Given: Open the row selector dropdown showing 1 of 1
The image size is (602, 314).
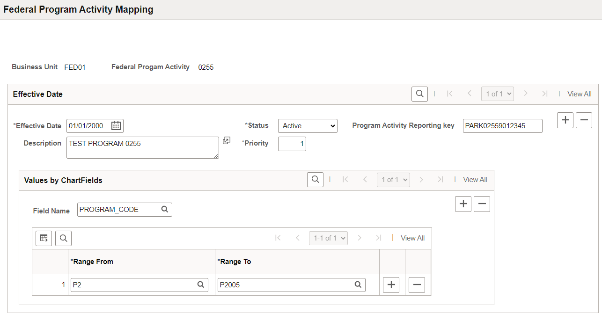Looking at the screenshot, I should (x=497, y=94).
